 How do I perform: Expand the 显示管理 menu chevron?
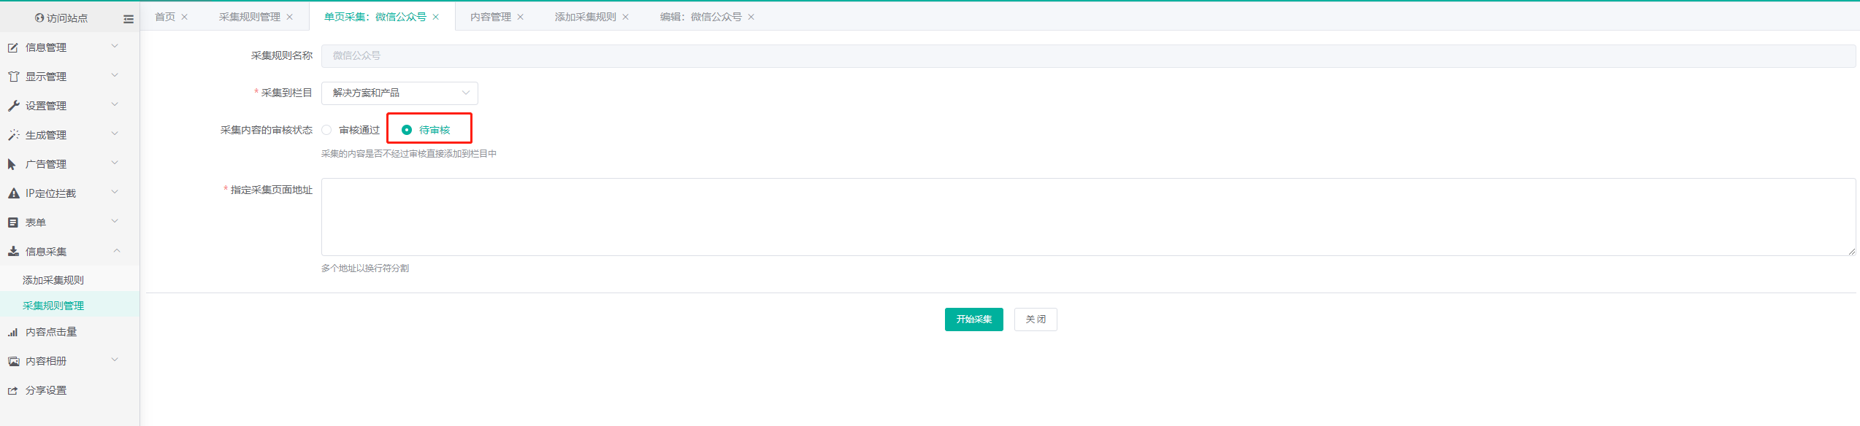(115, 76)
